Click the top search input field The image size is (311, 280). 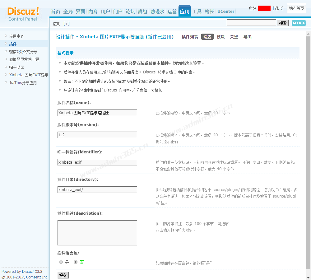coord(251,23)
